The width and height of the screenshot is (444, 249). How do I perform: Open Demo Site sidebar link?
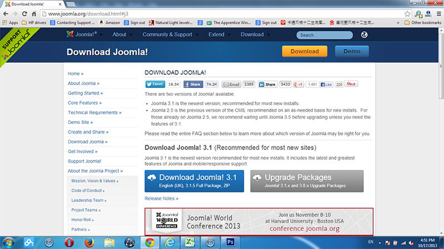pyautogui.click(x=80, y=122)
